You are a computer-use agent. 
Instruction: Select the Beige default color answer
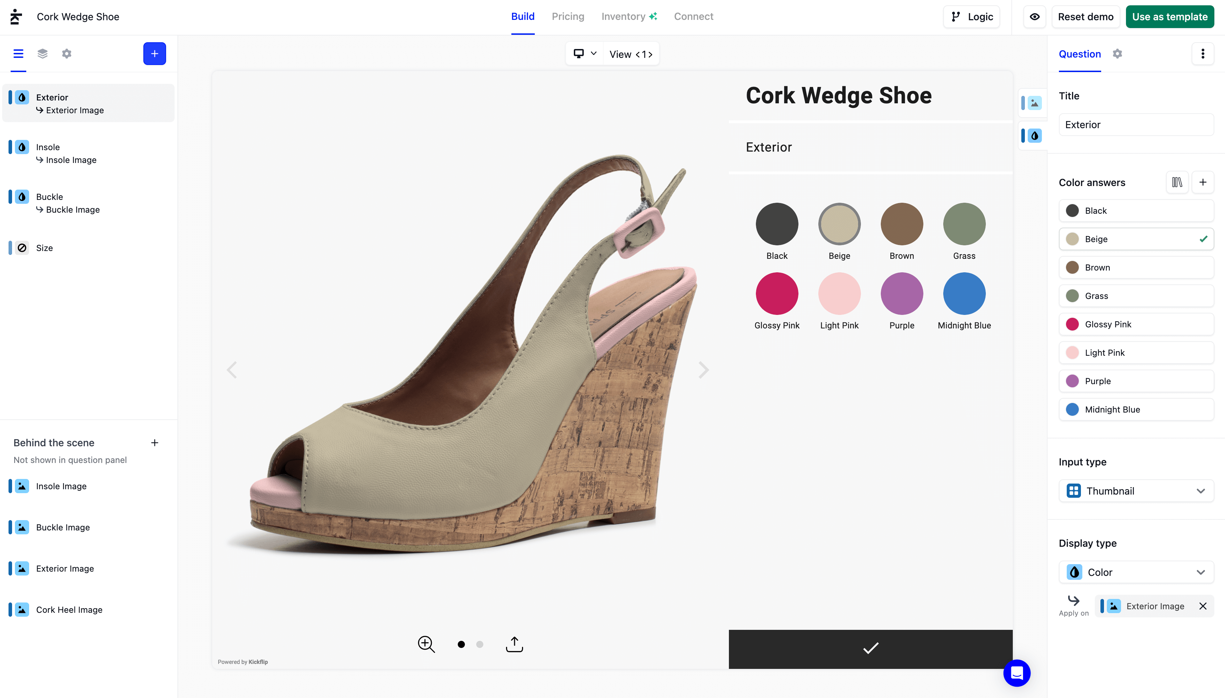coord(1136,239)
